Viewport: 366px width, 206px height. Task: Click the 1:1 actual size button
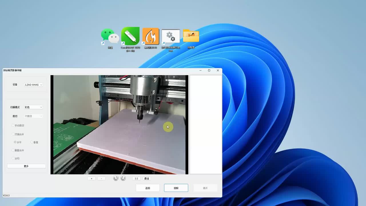coord(136,179)
